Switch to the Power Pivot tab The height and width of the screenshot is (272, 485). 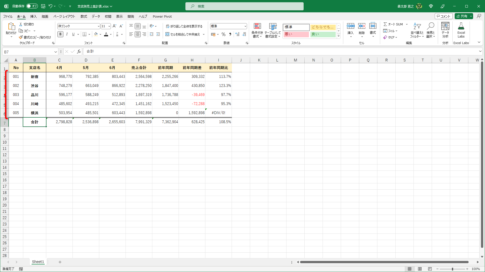click(x=162, y=16)
